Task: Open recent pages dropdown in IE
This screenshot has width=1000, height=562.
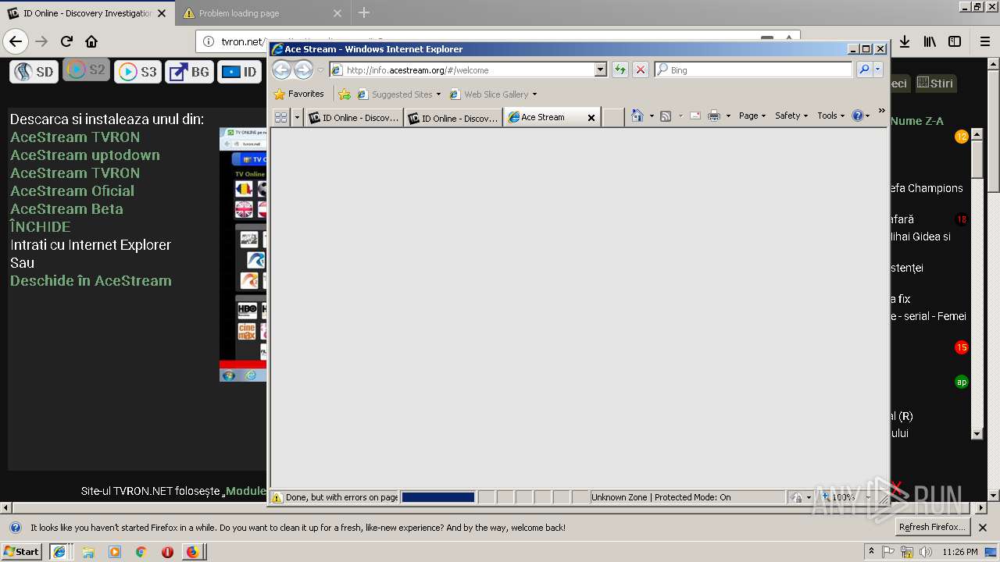Action: [320, 70]
